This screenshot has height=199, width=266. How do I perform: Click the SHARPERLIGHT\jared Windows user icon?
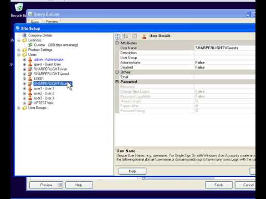(x=30, y=74)
